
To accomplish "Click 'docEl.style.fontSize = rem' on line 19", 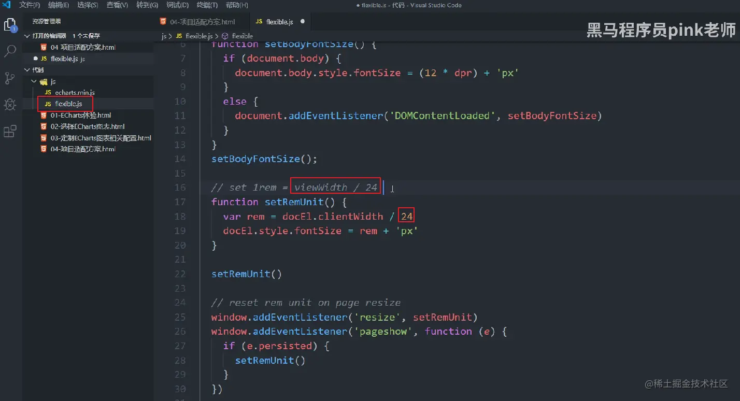I will click(301, 231).
